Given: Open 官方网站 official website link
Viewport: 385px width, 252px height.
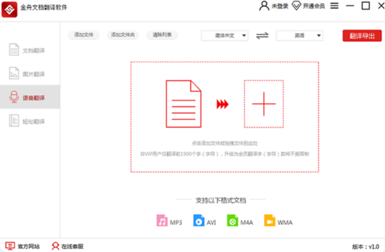Looking at the screenshot, I should pos(22,246).
